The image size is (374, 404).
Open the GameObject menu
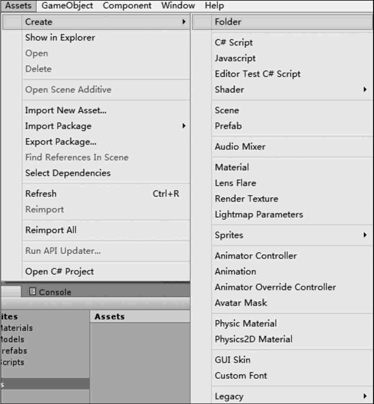pos(67,6)
